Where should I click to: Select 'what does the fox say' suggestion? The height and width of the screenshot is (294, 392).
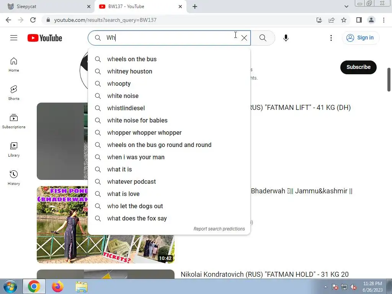169,218
